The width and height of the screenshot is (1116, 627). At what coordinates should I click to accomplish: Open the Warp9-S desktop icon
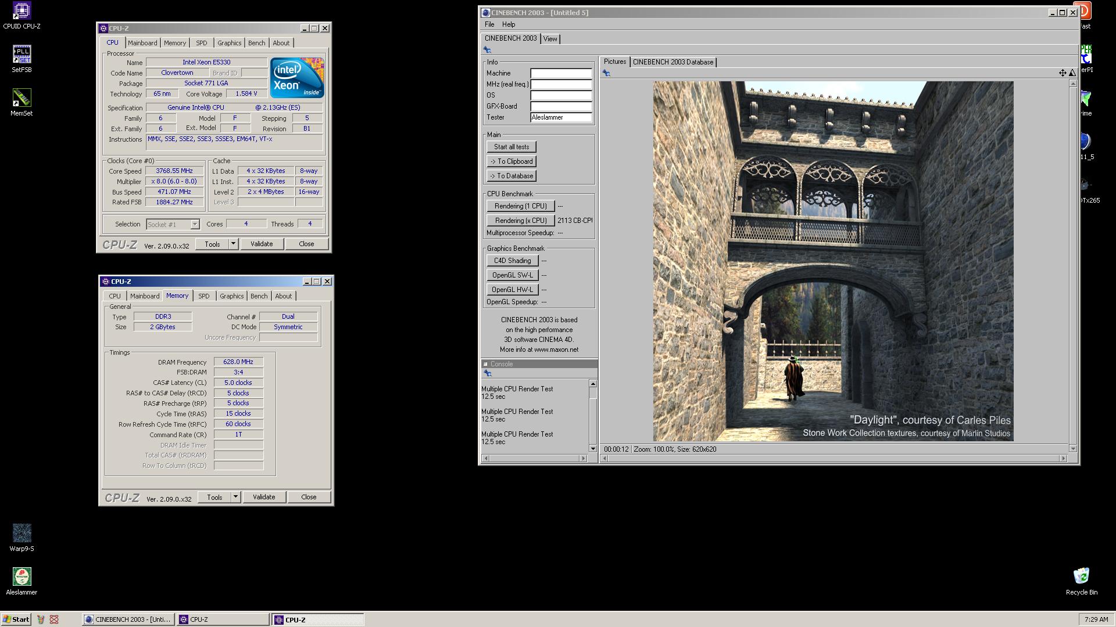[x=22, y=538]
